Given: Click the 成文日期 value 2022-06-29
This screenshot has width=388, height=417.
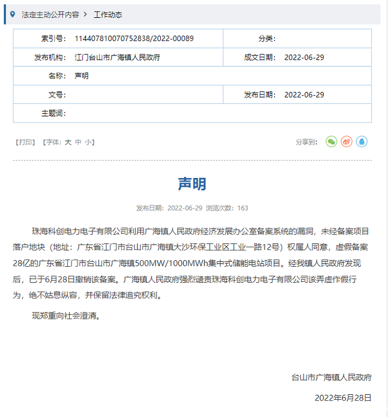Looking at the screenshot, I should pos(304,57).
